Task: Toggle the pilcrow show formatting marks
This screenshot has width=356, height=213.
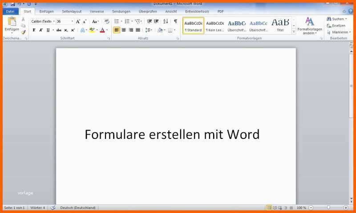Action: pos(175,21)
